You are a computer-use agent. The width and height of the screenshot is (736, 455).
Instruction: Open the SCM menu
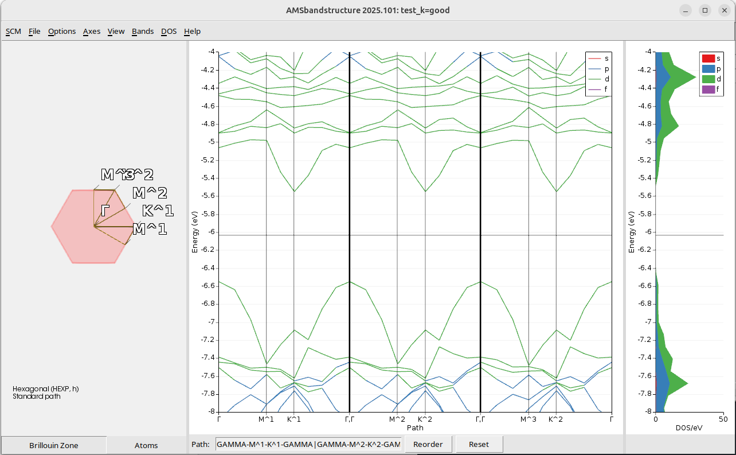pyautogui.click(x=13, y=31)
